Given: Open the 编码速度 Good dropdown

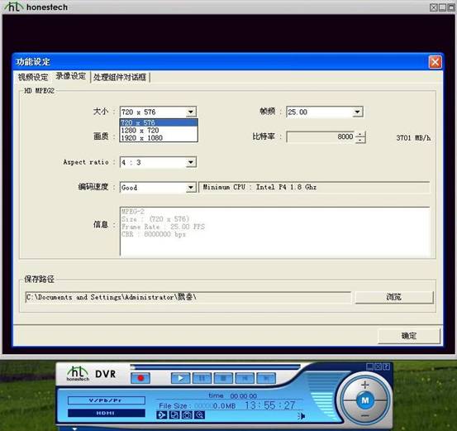Looking at the screenshot, I should coord(191,187).
